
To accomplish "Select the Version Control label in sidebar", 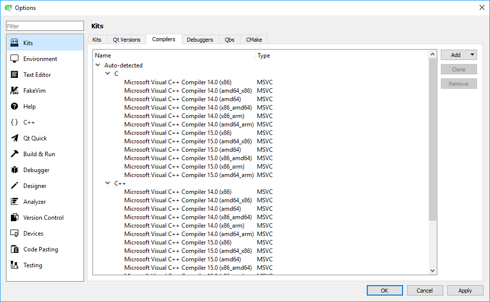I will point(43,218).
